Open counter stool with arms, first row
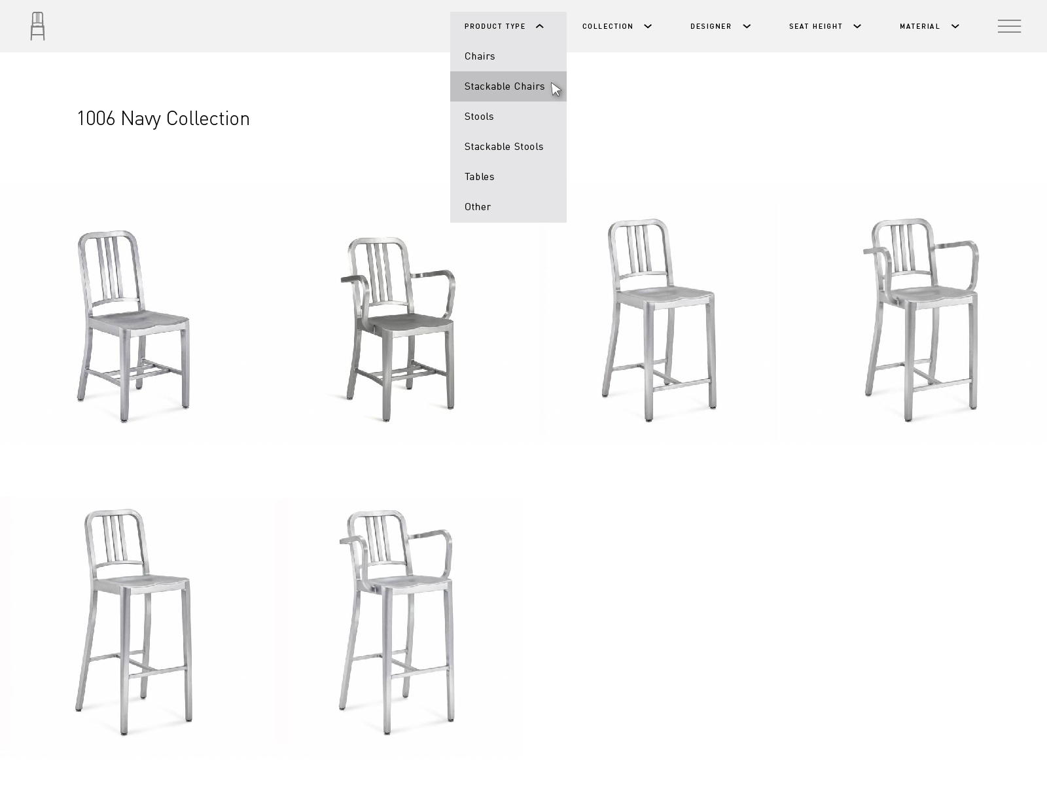 tap(921, 320)
